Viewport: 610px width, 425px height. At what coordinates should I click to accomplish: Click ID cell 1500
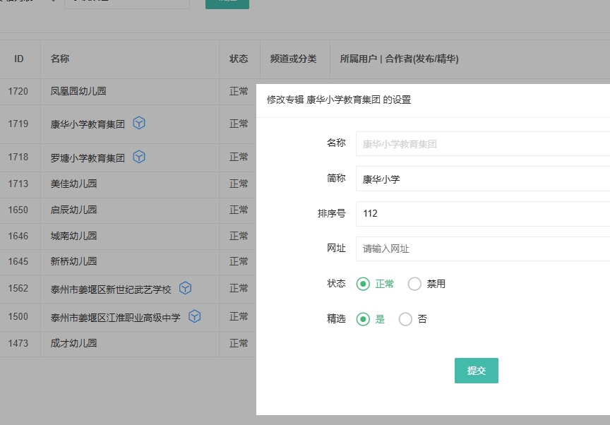[x=18, y=316]
